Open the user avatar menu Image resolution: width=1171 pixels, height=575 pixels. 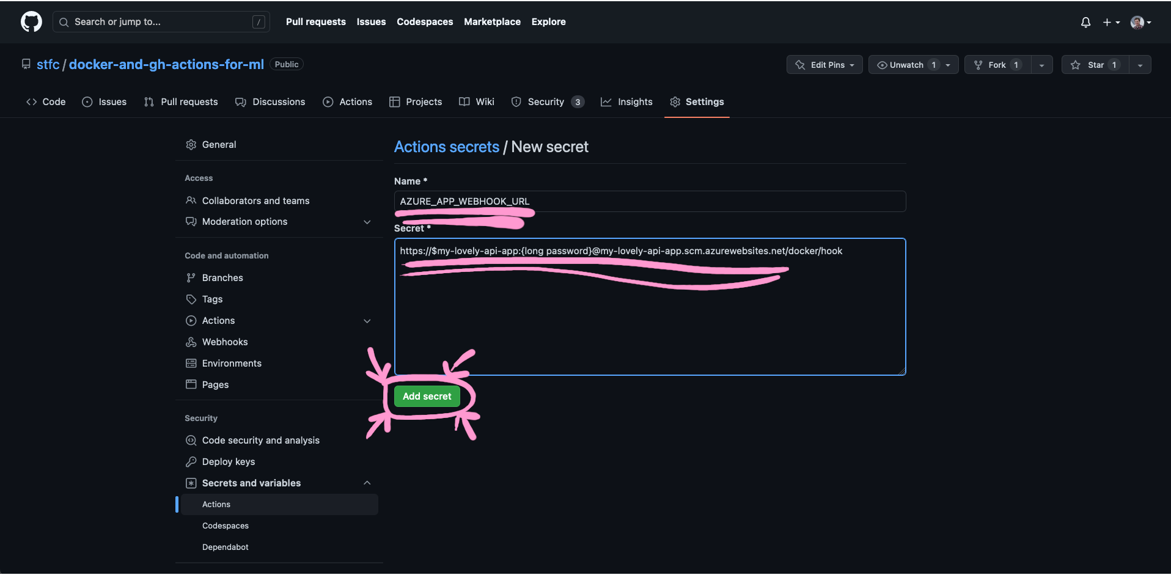[x=1138, y=22]
